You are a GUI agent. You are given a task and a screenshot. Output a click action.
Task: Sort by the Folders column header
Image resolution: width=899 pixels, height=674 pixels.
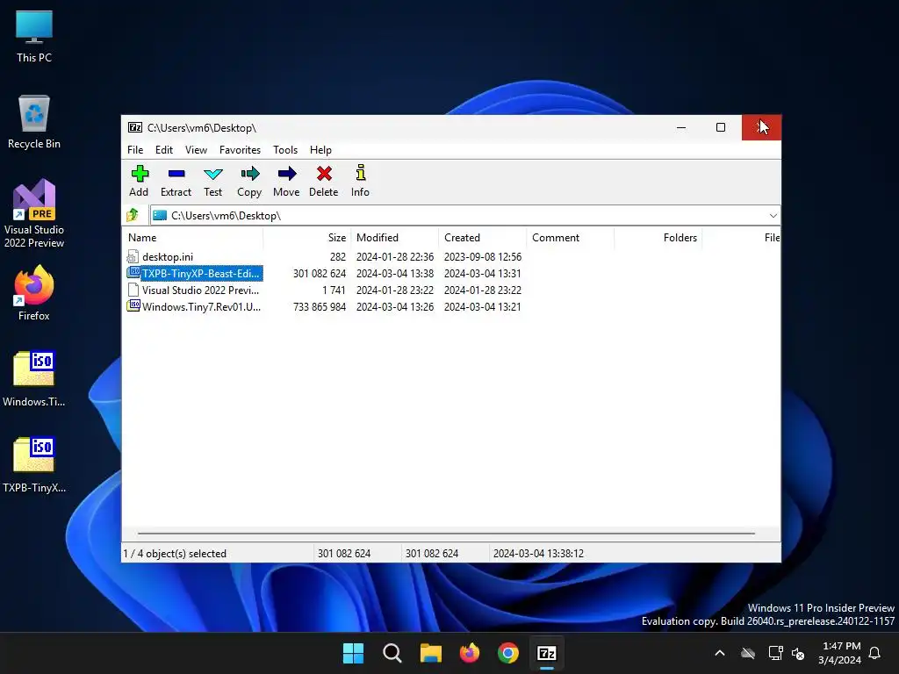coord(658,237)
